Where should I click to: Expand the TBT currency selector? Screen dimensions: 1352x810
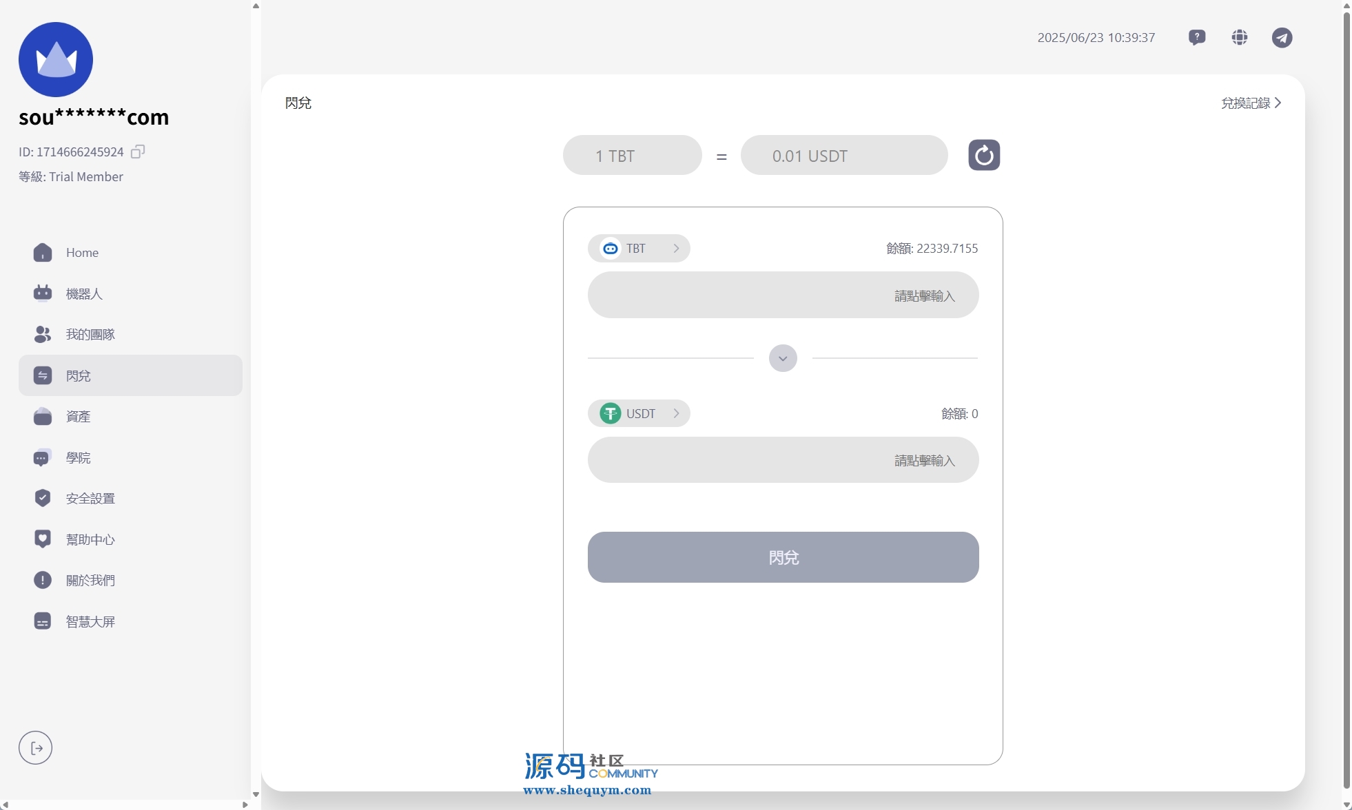639,249
